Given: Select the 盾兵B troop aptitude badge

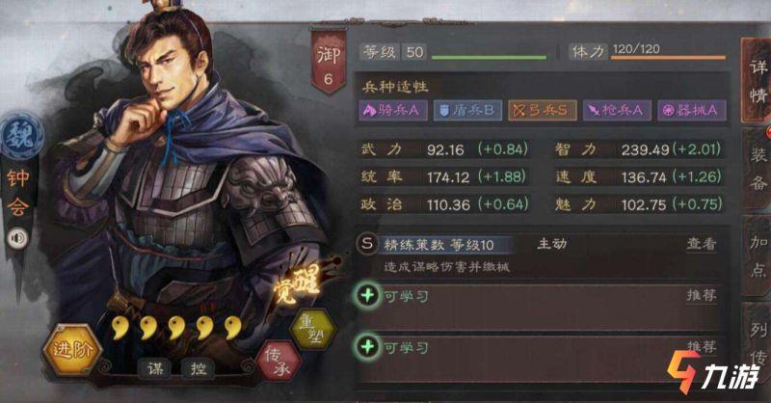Looking at the screenshot, I should click(x=467, y=110).
